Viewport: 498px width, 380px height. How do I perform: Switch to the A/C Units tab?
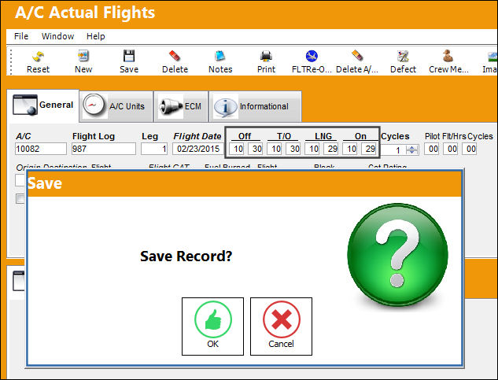(x=116, y=106)
